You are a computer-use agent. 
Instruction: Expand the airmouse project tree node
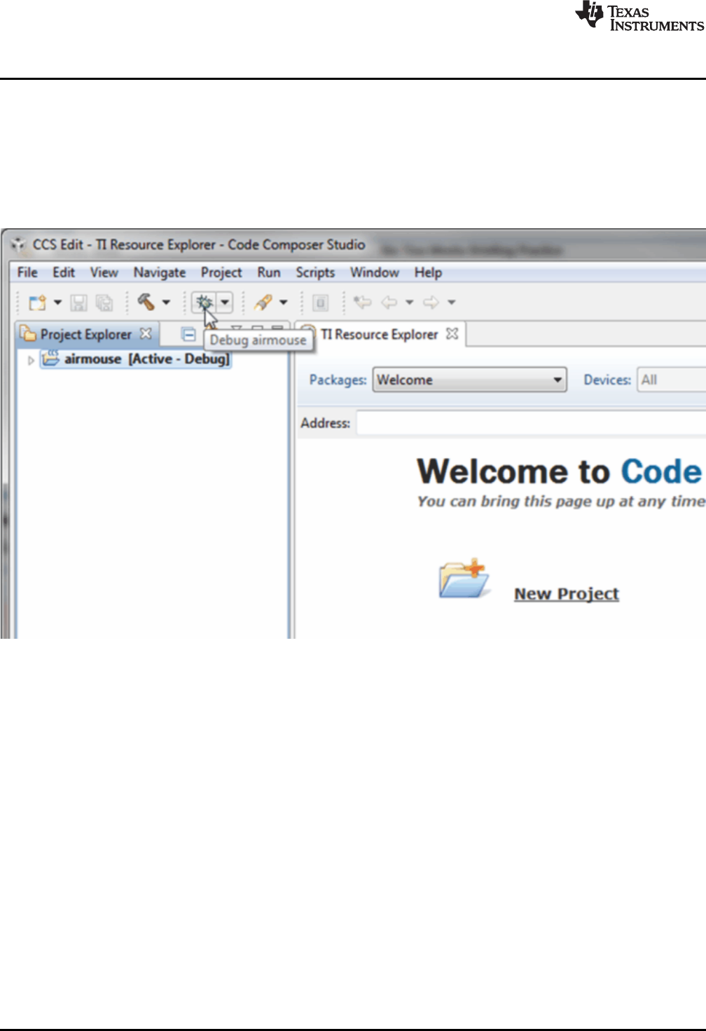(31, 360)
